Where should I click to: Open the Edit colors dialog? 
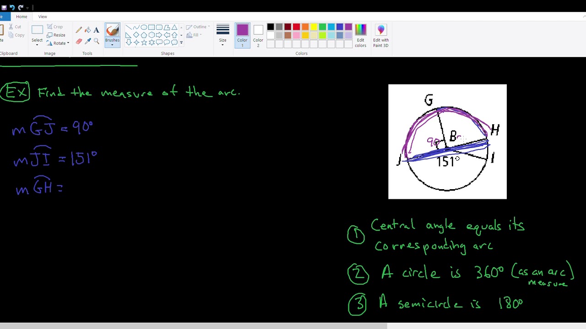click(360, 36)
